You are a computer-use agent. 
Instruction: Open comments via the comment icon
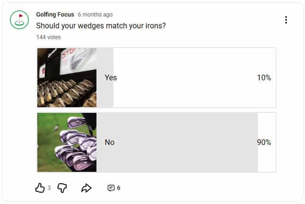click(111, 188)
